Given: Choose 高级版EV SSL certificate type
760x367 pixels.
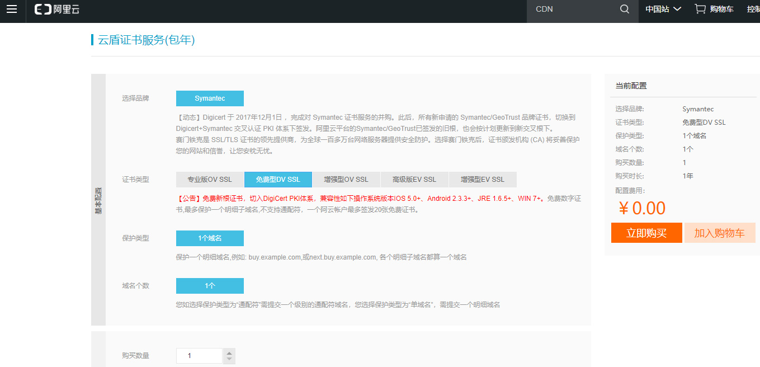Looking at the screenshot, I should click(414, 180).
